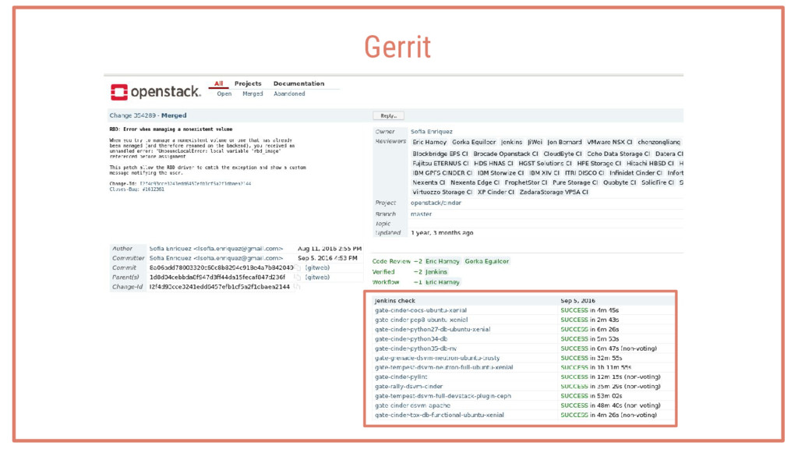Click reviewer XP Cinder CI

tap(496, 192)
